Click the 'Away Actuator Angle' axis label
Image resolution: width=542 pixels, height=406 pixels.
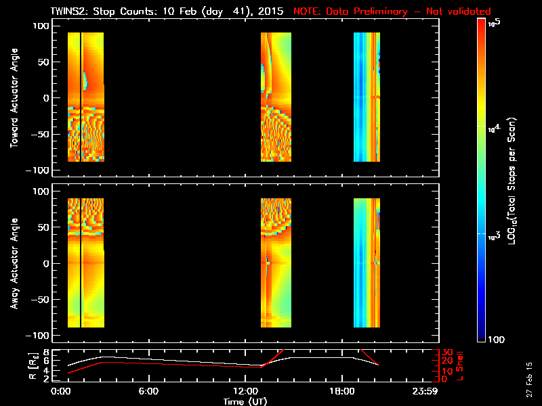[x=14, y=263]
